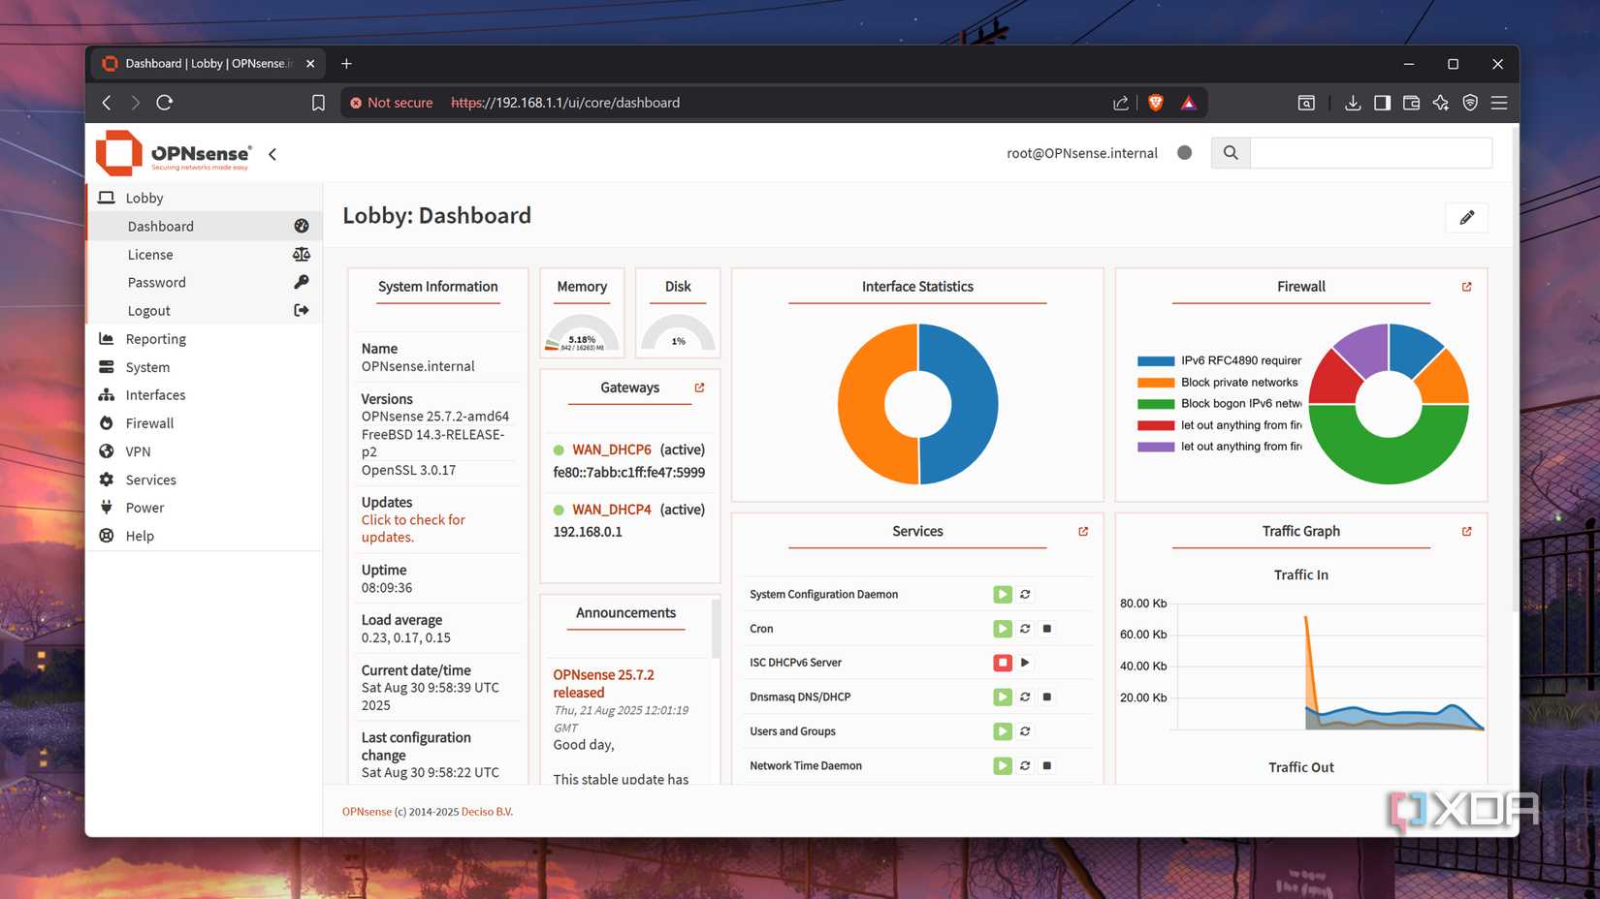This screenshot has width=1600, height=899.
Task: Click the Power plug icon
Action: (105, 507)
